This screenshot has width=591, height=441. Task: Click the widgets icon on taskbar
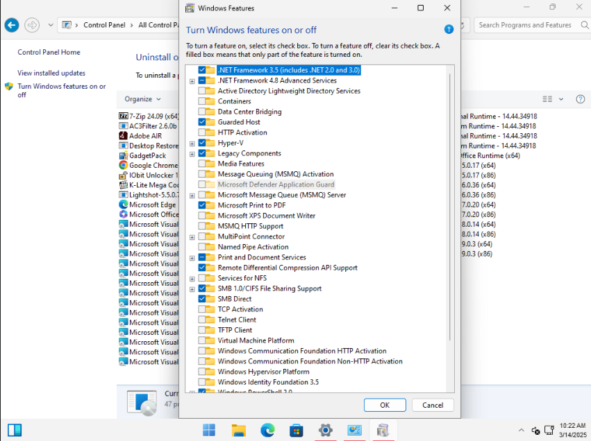[15, 430]
